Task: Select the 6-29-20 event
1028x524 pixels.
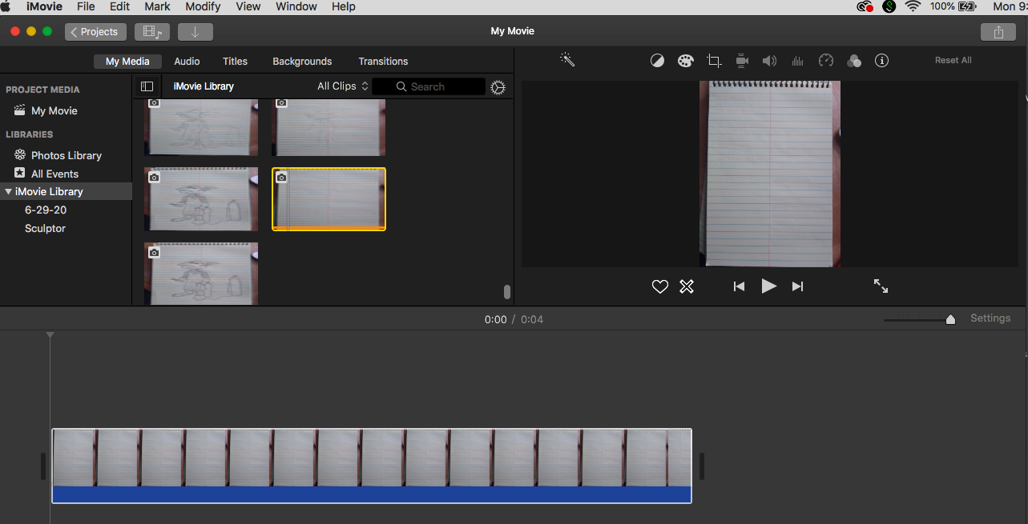Action: [46, 210]
